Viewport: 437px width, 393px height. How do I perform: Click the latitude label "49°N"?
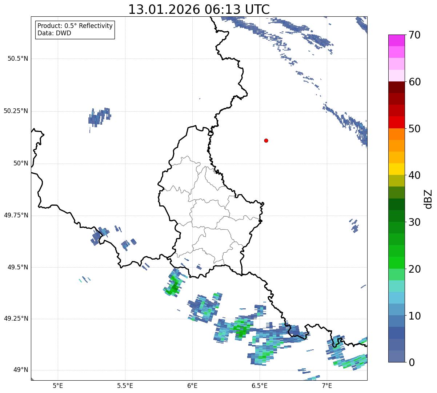pyautogui.click(x=21, y=370)
